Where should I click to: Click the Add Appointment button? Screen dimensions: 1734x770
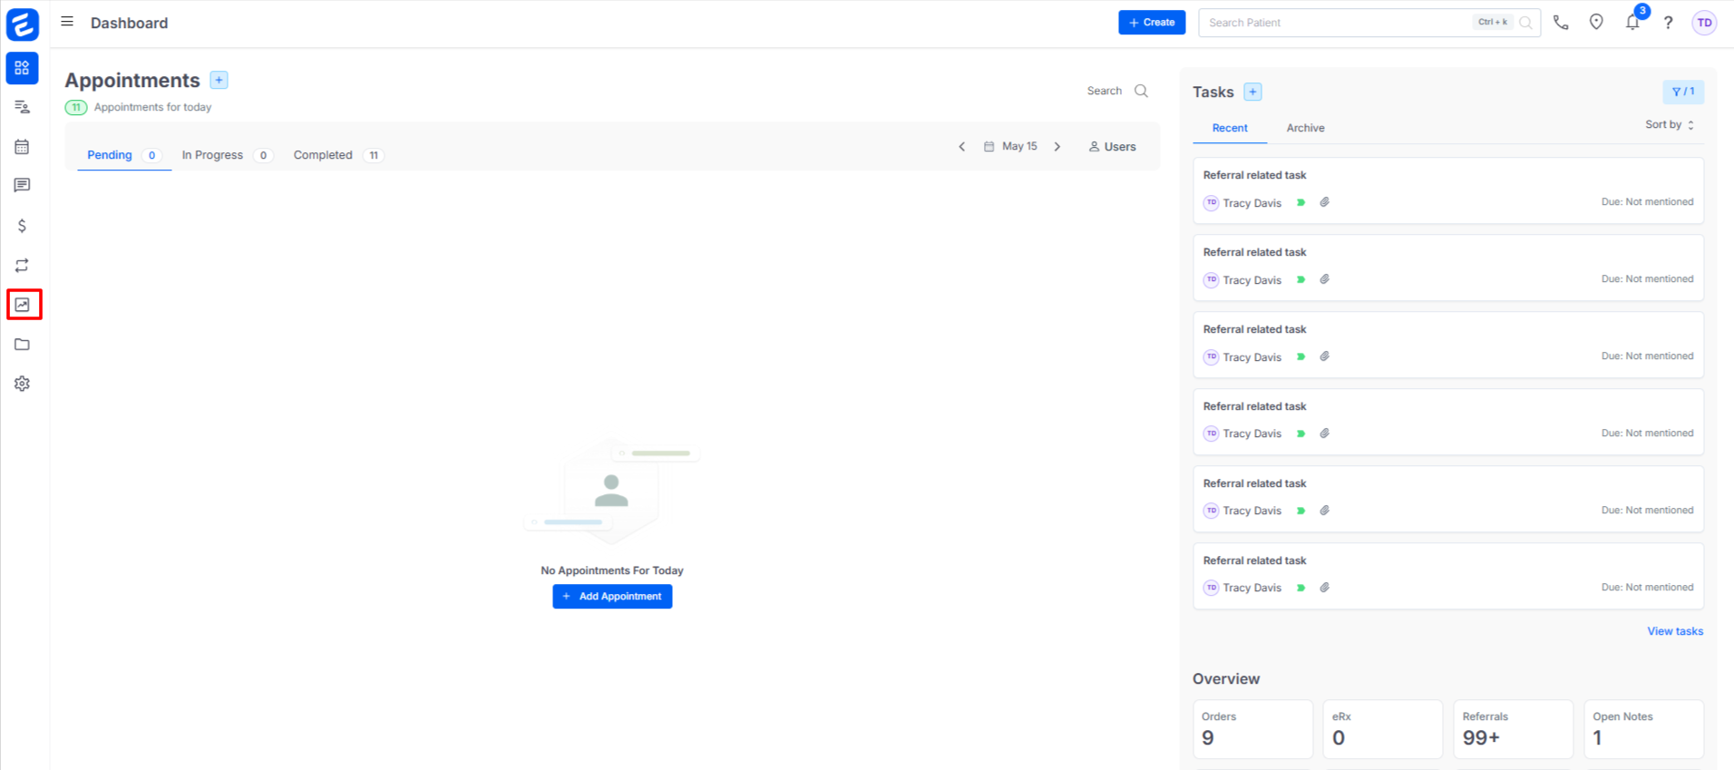click(x=612, y=597)
